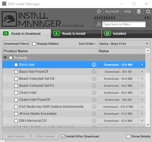Select the Beach Volleyball Set Ps row name
Viewport: 152px width, 142px height.
coord(36,86)
